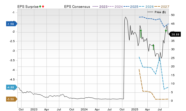Click the EPS Surprise label
This screenshot has height=111, width=186.
point(28,7)
